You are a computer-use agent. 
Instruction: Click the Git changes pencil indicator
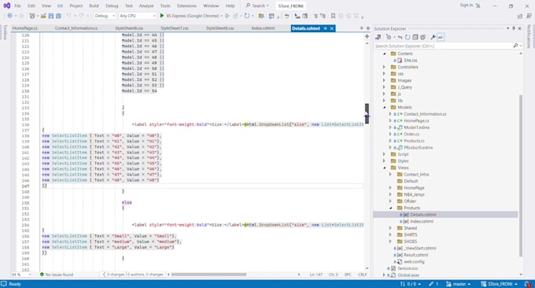[434, 284]
